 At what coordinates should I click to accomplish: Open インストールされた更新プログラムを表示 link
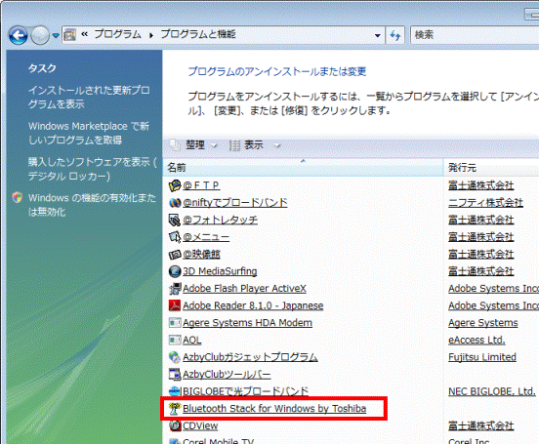click(x=89, y=97)
